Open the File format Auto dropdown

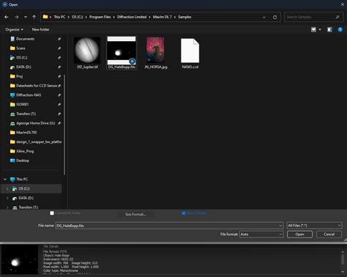tap(261, 234)
